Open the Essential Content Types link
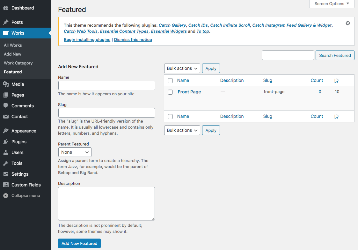358x250 pixels. click(124, 31)
